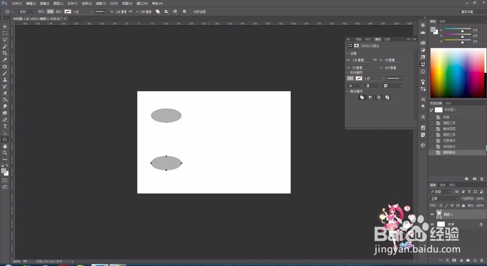Toggle history brush source box beside 新建
The height and width of the screenshot is (266, 487).
click(x=431, y=117)
